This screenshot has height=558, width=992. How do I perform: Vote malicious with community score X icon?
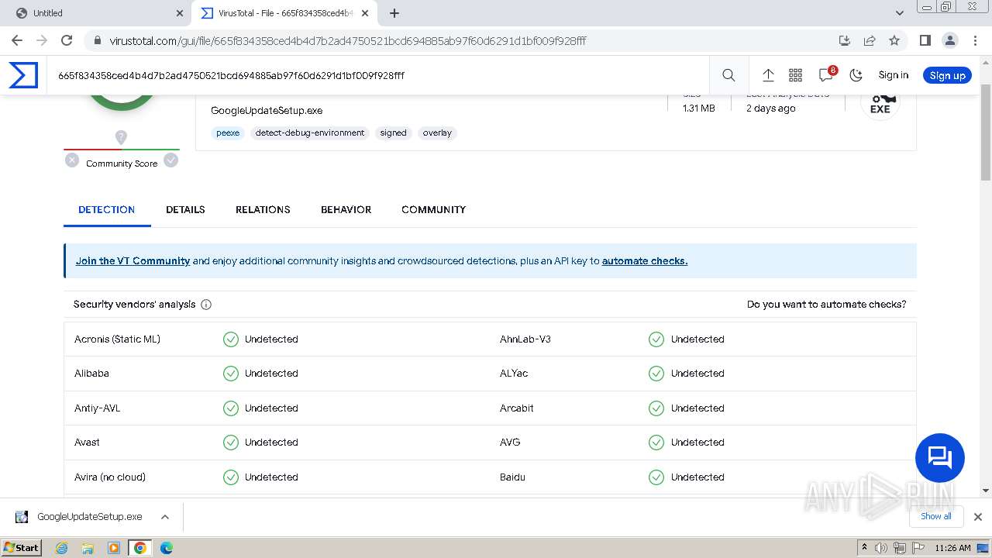click(72, 160)
